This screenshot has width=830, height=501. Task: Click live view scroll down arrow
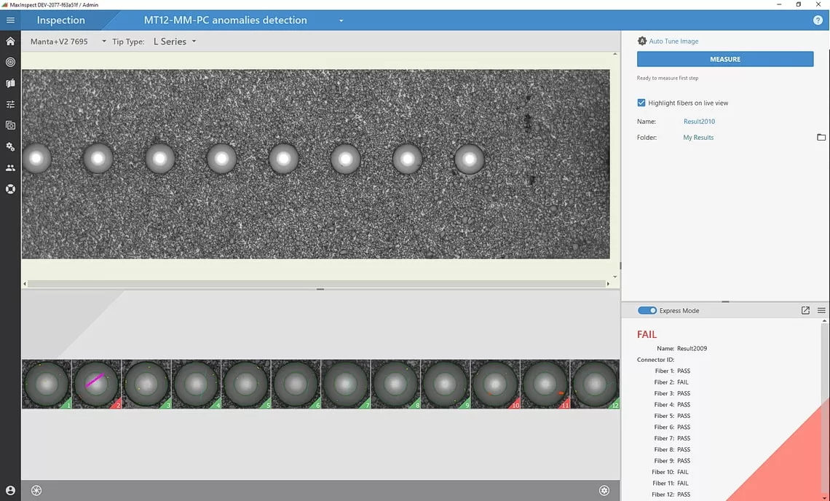614,277
